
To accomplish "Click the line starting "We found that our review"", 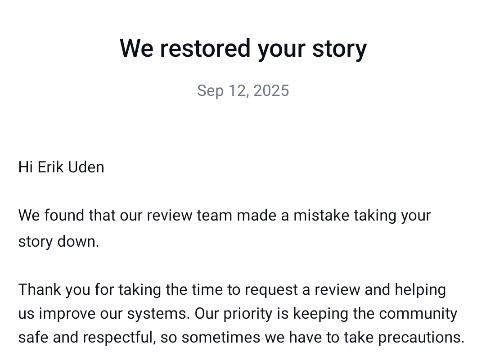I will [225, 216].
